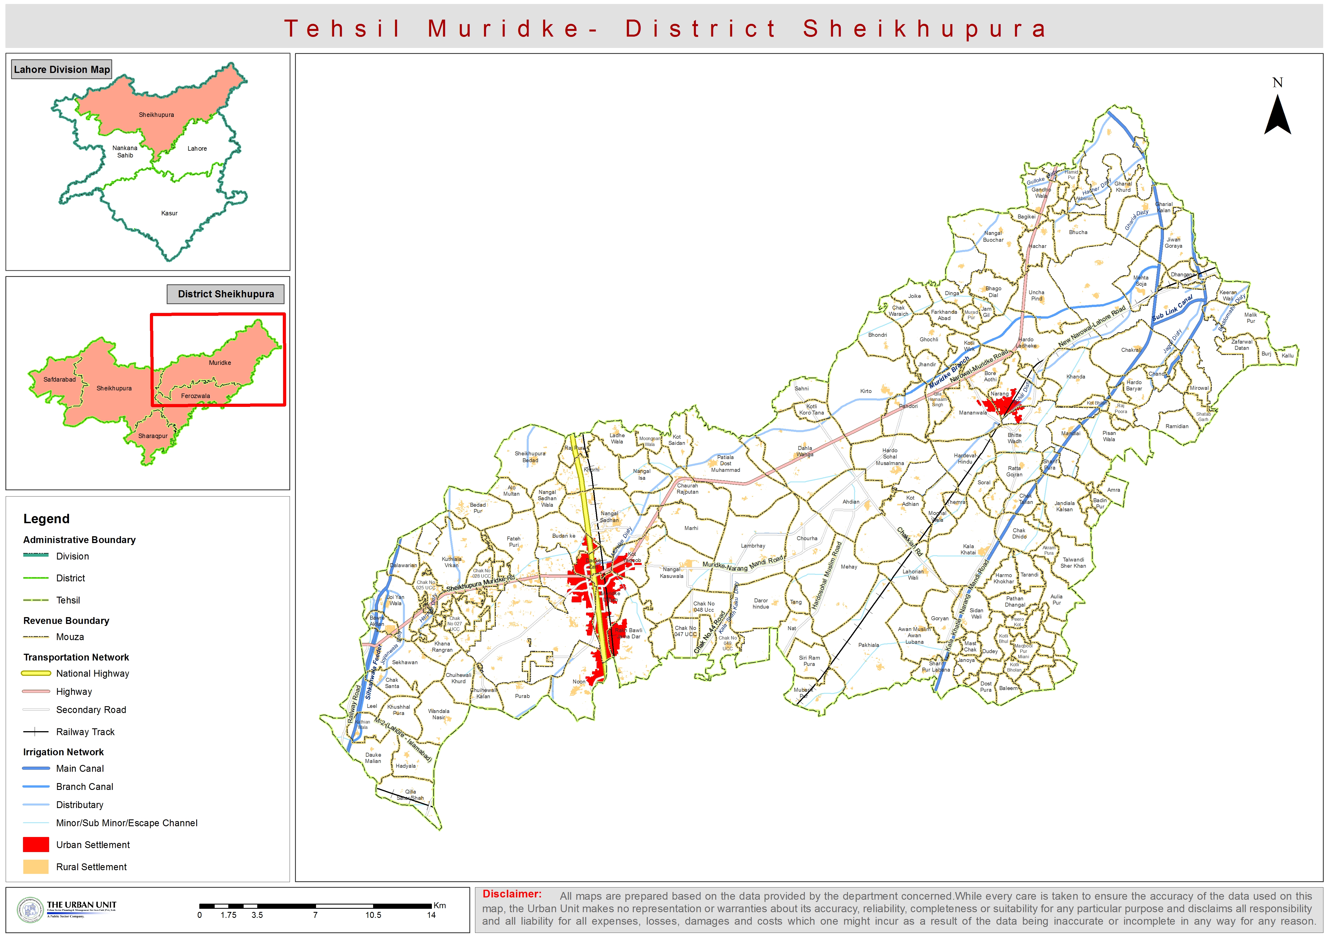Select Kasur in the division inset map

coord(169,213)
